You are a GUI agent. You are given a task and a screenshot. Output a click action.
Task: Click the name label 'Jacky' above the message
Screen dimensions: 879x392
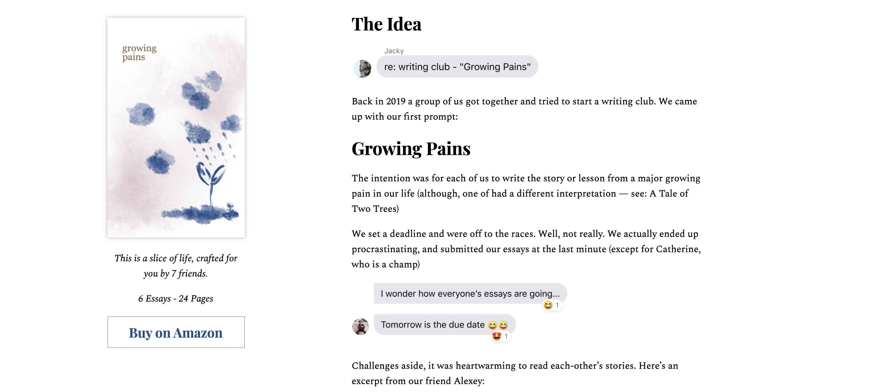pyautogui.click(x=393, y=51)
